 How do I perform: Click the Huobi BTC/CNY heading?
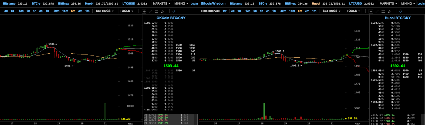pos(398,18)
